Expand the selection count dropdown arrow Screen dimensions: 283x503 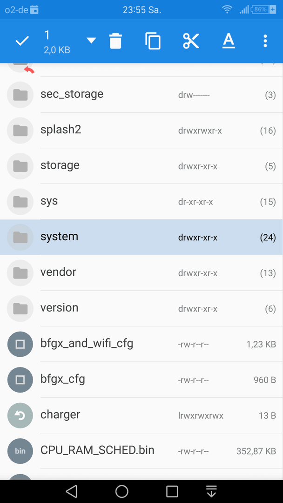point(91,41)
